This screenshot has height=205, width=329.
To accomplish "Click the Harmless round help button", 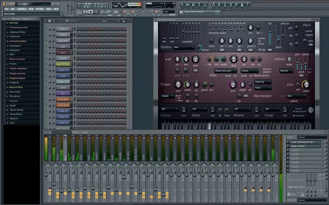I will [x=311, y=110].
